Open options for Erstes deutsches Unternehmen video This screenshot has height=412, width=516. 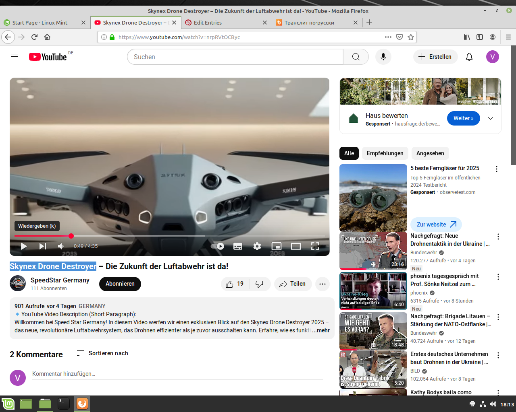coord(498,355)
